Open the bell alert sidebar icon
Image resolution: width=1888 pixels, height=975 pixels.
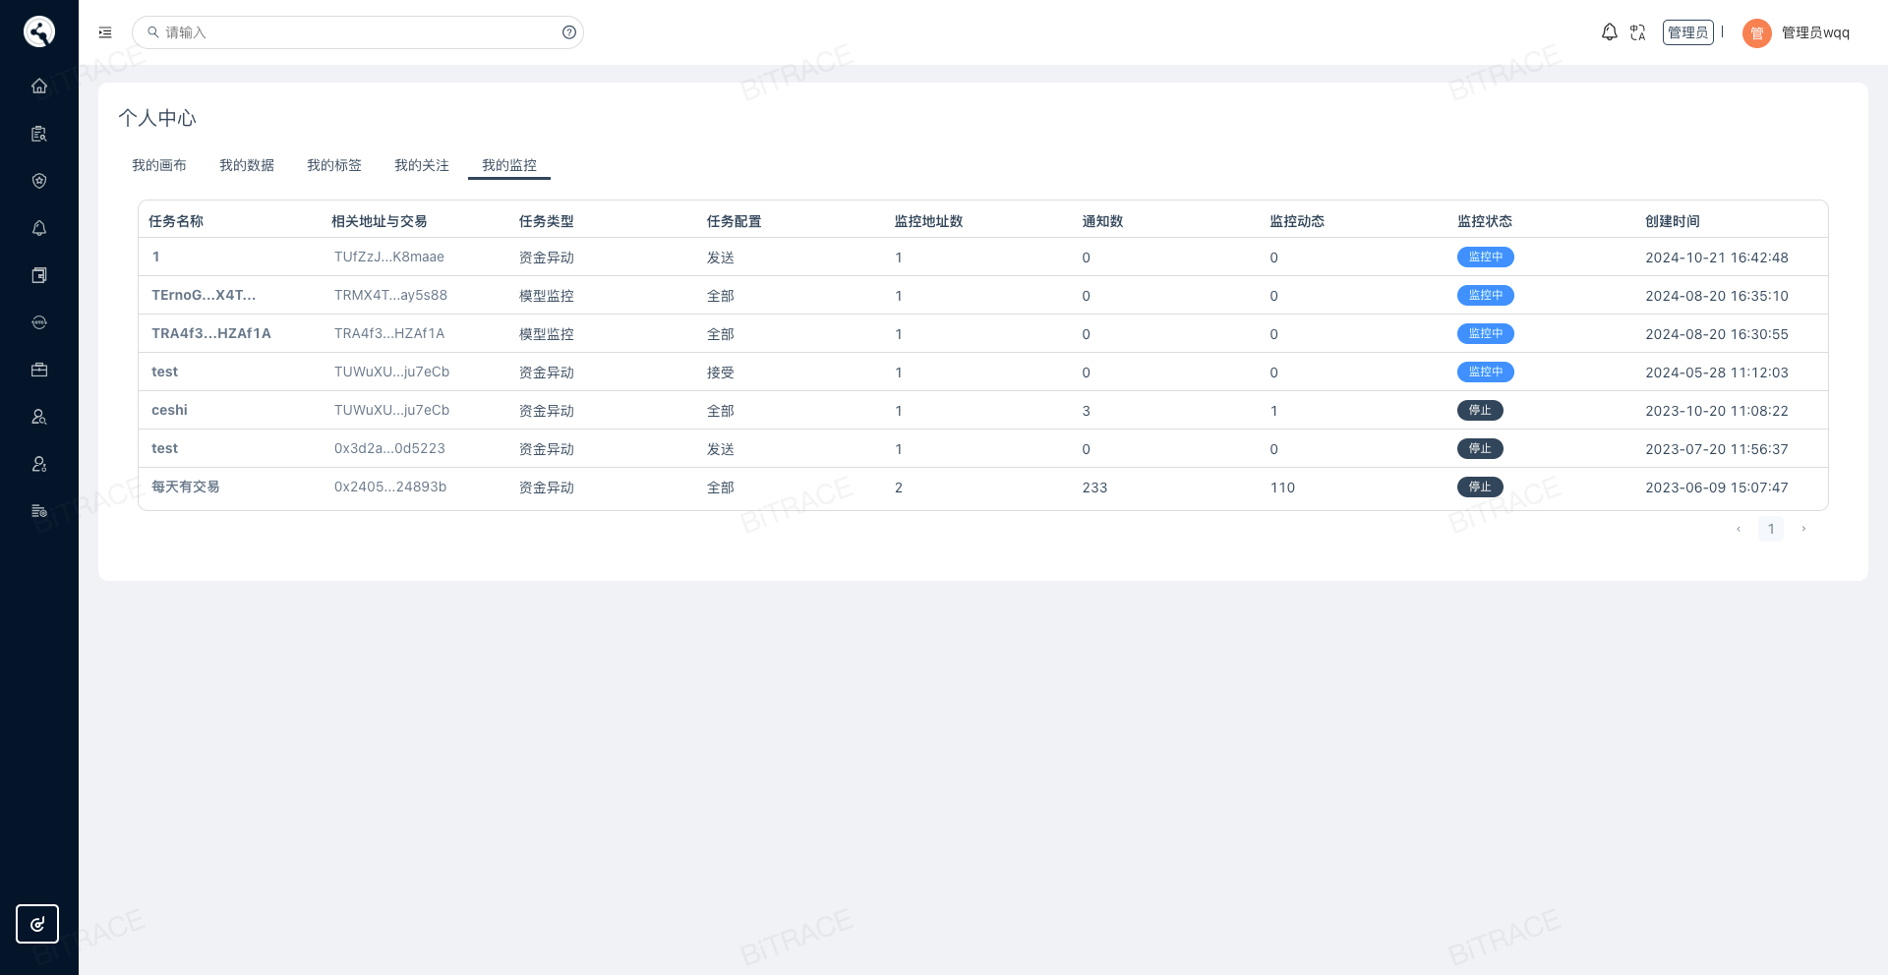click(x=39, y=228)
